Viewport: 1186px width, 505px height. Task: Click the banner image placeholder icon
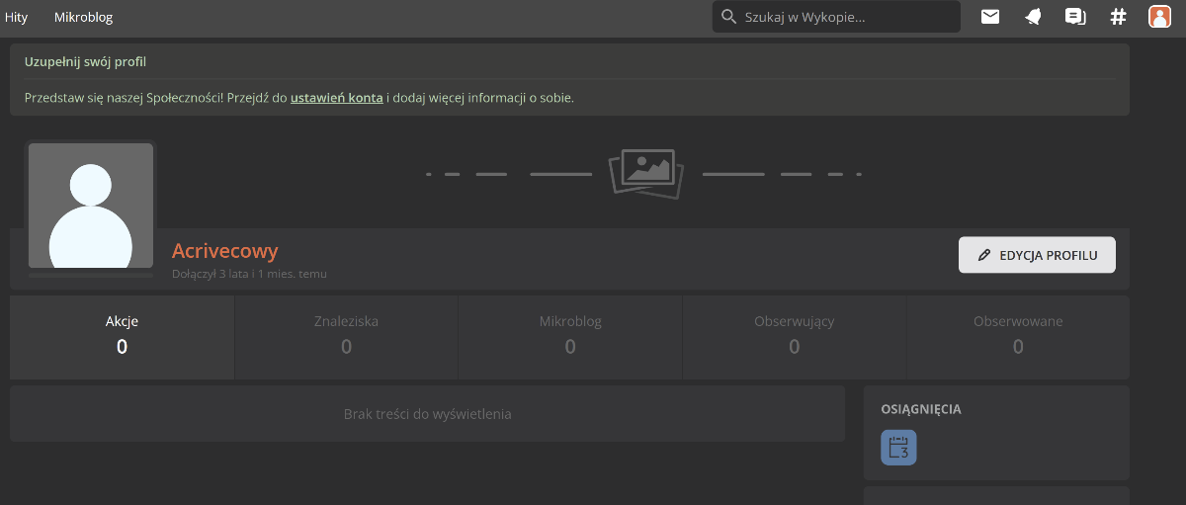click(x=646, y=173)
